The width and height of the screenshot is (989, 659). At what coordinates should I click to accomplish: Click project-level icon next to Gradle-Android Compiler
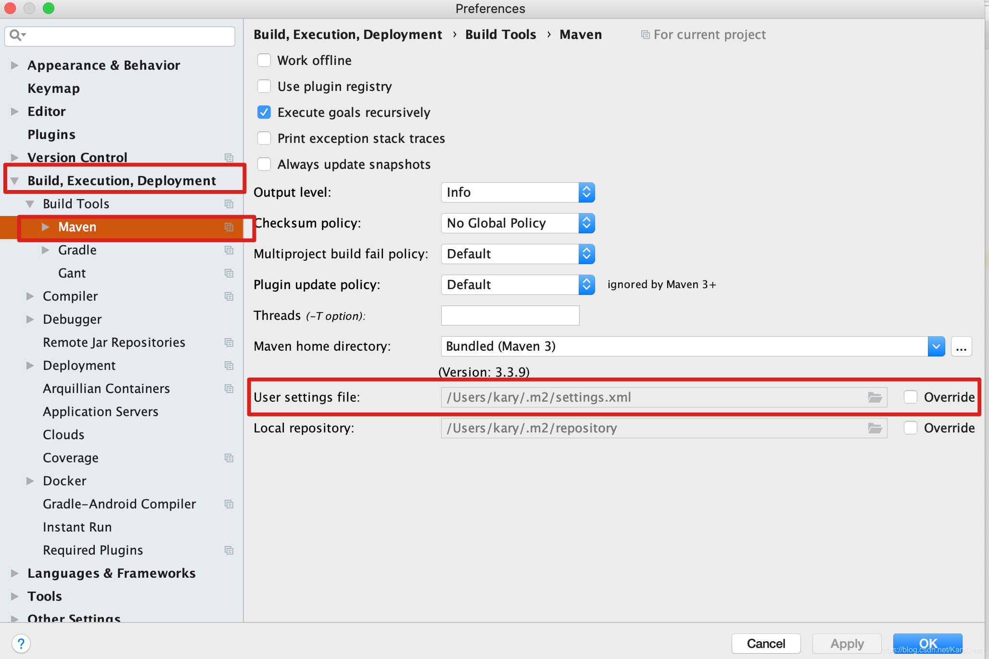coord(229,504)
